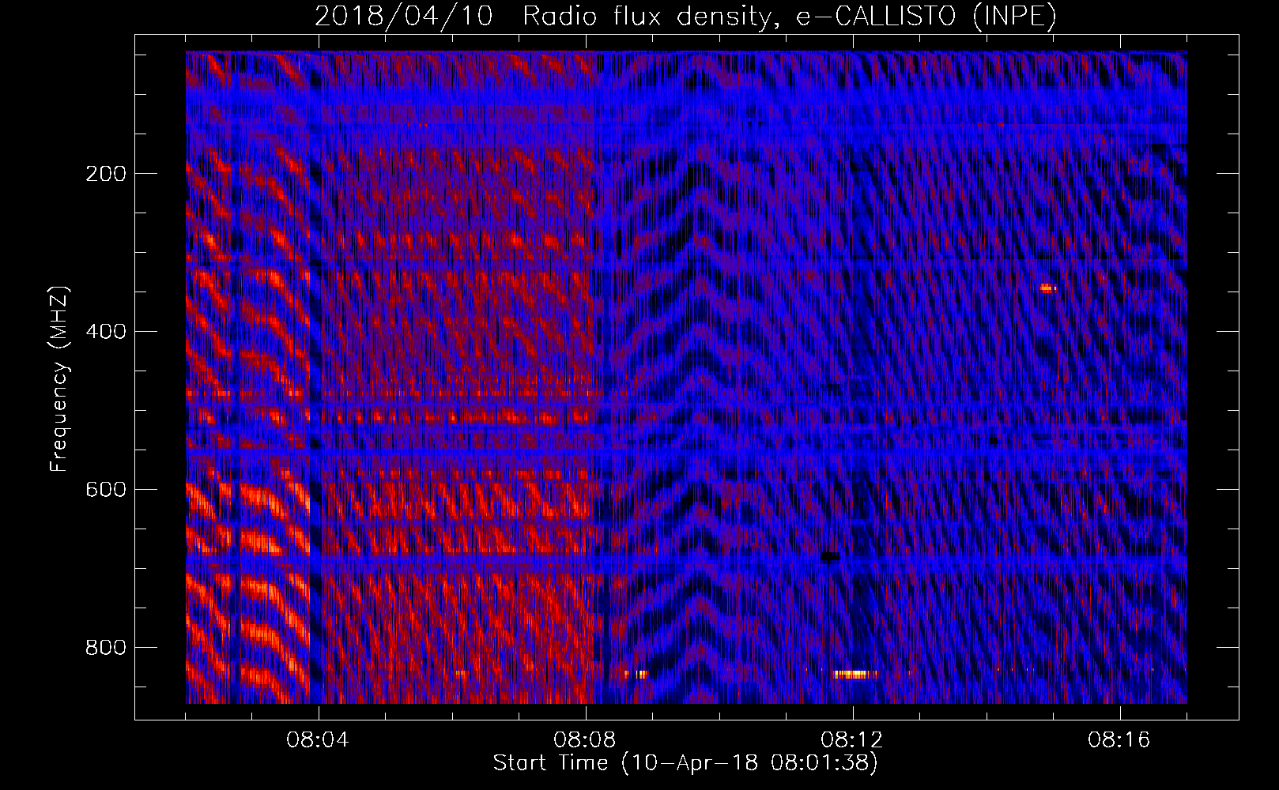Click the 08:08 time tick label

tap(586, 740)
